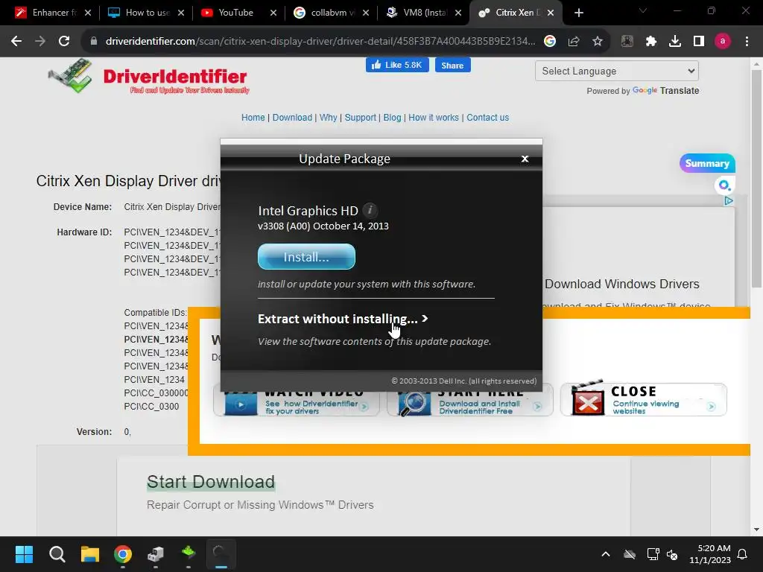Go back with the browser back arrow
This screenshot has height=572, width=763.
[16, 42]
